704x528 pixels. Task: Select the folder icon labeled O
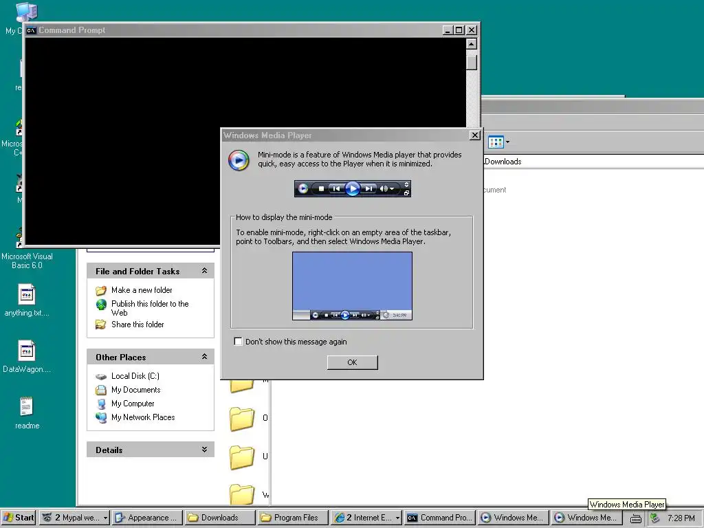(242, 419)
